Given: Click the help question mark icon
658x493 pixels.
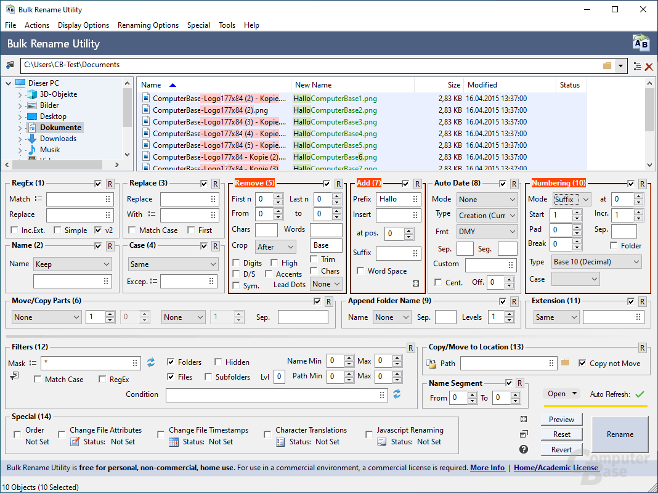Looking at the screenshot, I should tap(523, 449).
